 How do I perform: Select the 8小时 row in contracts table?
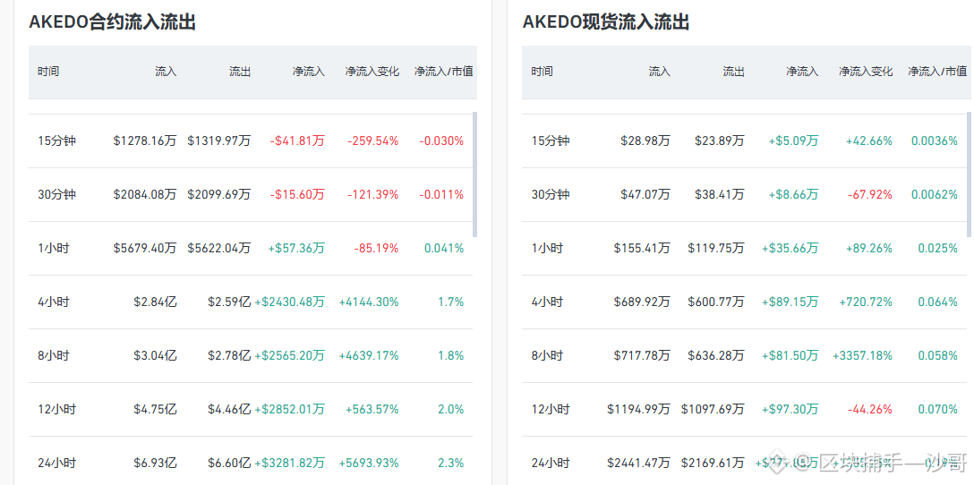pyautogui.click(x=251, y=355)
